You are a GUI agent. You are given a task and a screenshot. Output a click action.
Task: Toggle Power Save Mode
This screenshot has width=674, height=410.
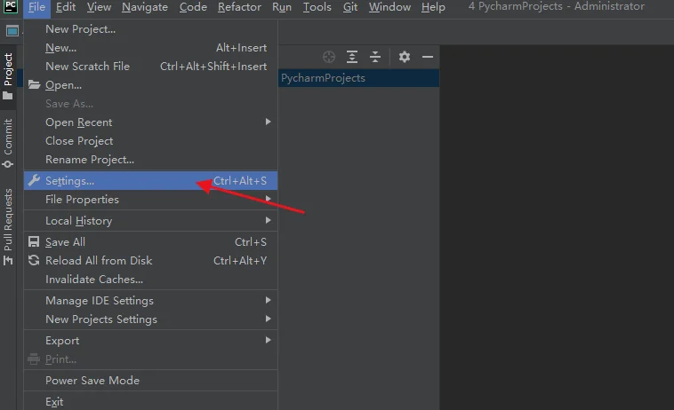point(150,381)
